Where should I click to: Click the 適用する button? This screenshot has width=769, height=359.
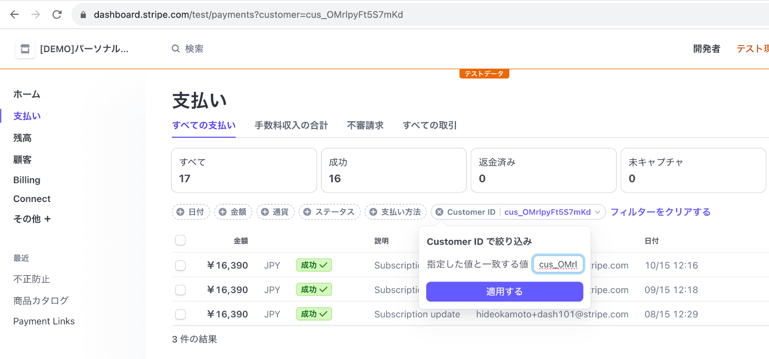pos(505,291)
